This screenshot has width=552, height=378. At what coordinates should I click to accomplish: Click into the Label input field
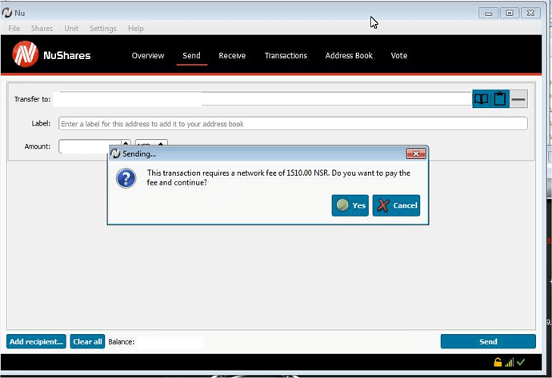pyautogui.click(x=293, y=124)
